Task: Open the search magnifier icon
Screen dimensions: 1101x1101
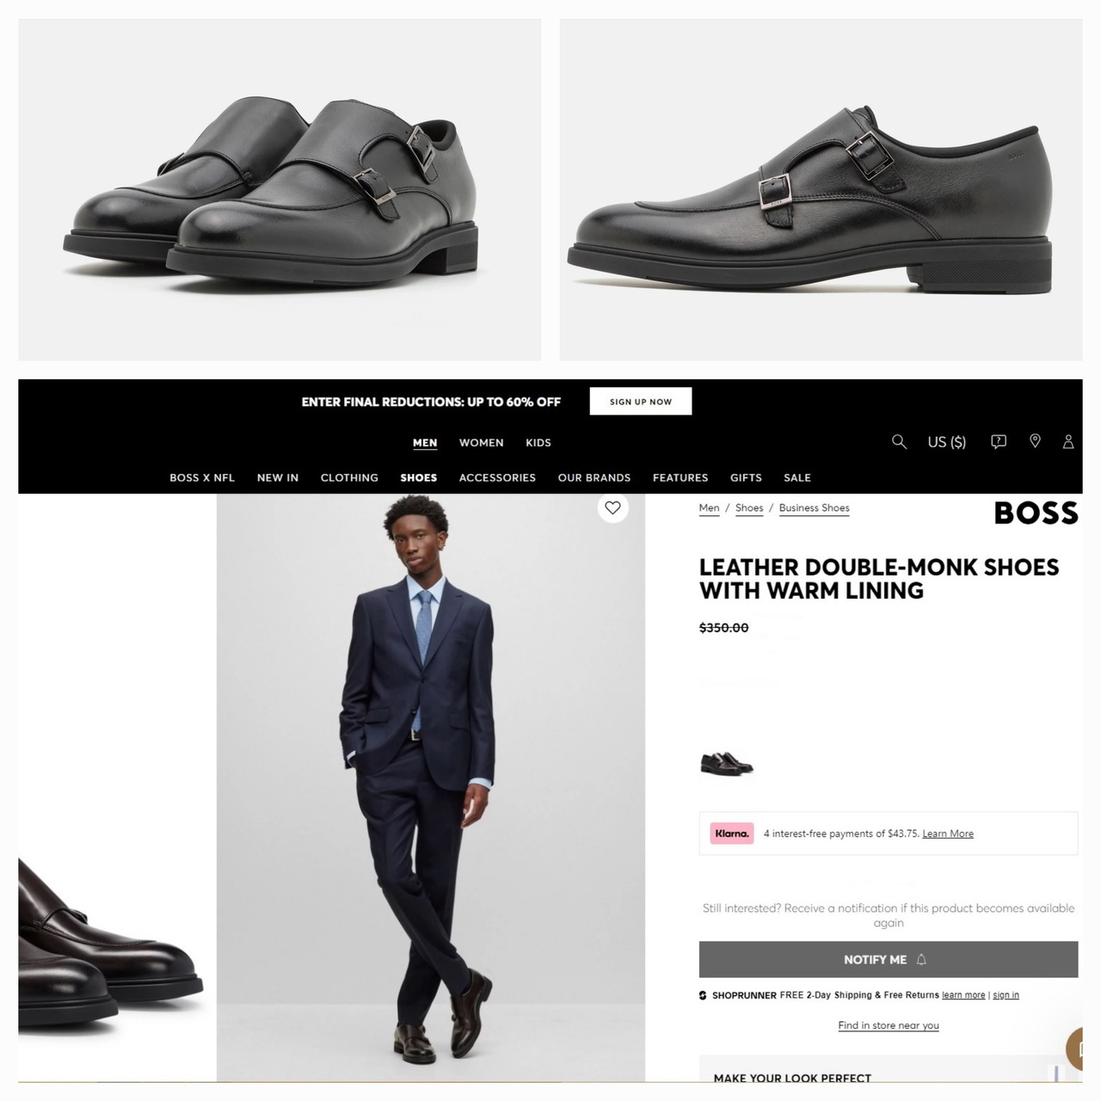Action: pyautogui.click(x=899, y=441)
